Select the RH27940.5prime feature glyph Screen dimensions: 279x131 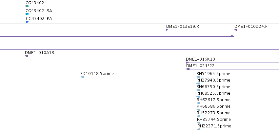click(x=198, y=84)
